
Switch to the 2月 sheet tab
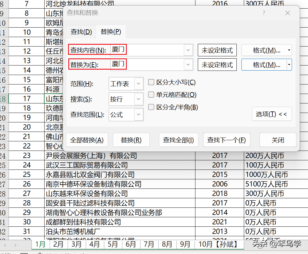coord(58,245)
